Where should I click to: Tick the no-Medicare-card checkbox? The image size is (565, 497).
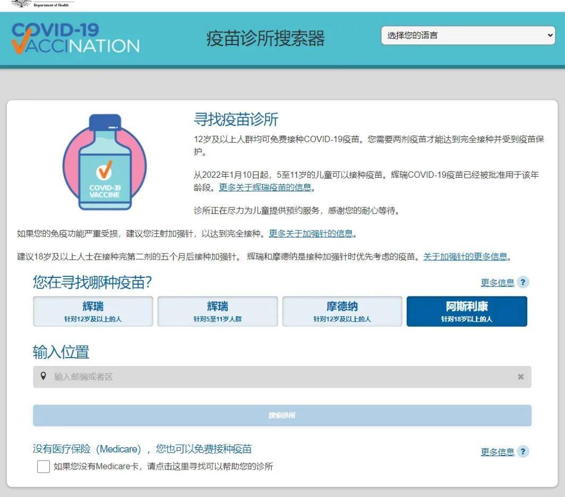coord(44,466)
